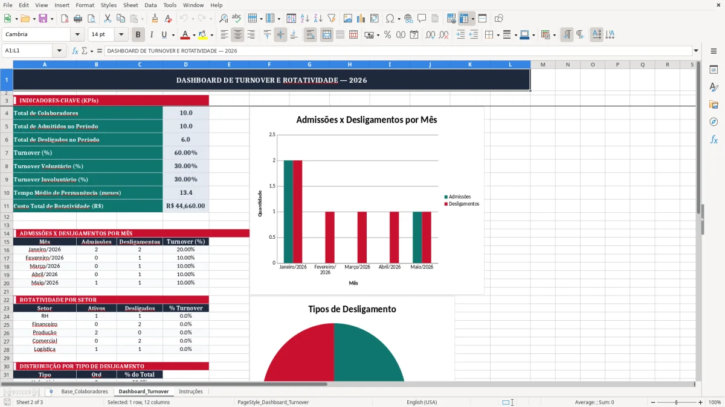Open Font Name dropdown list
Screen dimensions: 725x407
[77, 35]
